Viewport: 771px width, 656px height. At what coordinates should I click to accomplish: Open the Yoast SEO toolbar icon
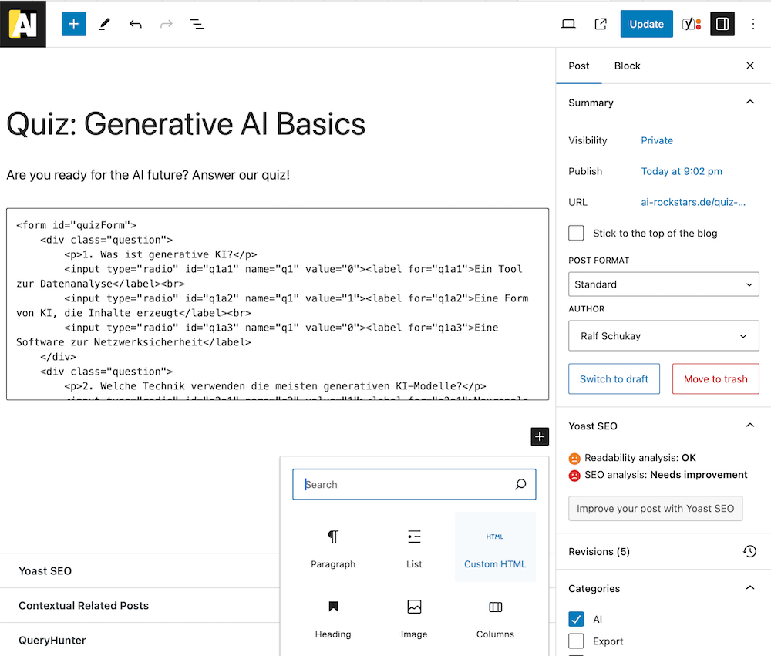click(692, 24)
